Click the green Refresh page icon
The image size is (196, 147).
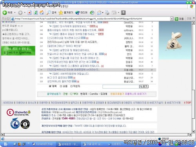36,13
